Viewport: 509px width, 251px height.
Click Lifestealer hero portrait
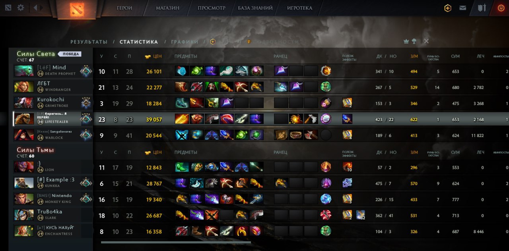tap(24, 119)
